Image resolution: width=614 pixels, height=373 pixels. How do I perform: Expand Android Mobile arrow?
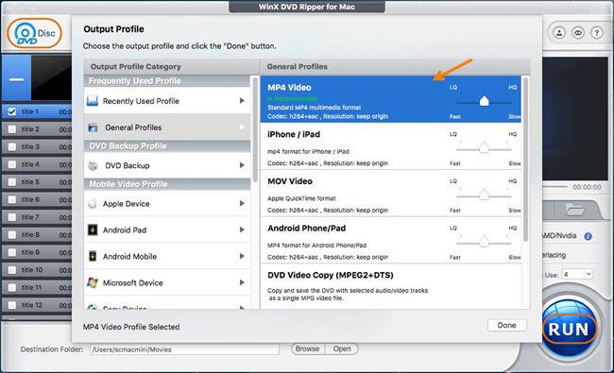242,256
